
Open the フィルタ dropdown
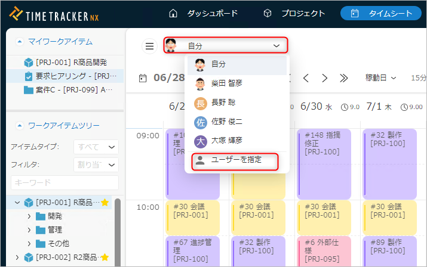(x=96, y=165)
